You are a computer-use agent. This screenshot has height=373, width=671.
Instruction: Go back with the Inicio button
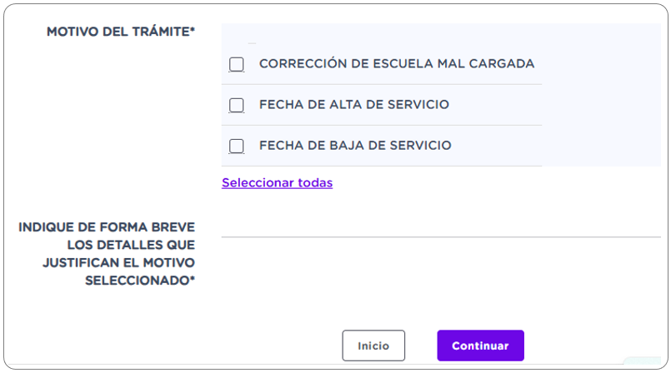[373, 346]
